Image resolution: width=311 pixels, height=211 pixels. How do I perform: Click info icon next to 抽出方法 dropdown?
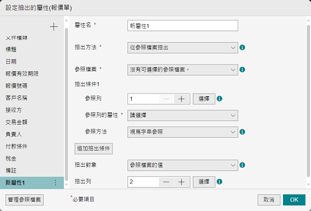242,47
